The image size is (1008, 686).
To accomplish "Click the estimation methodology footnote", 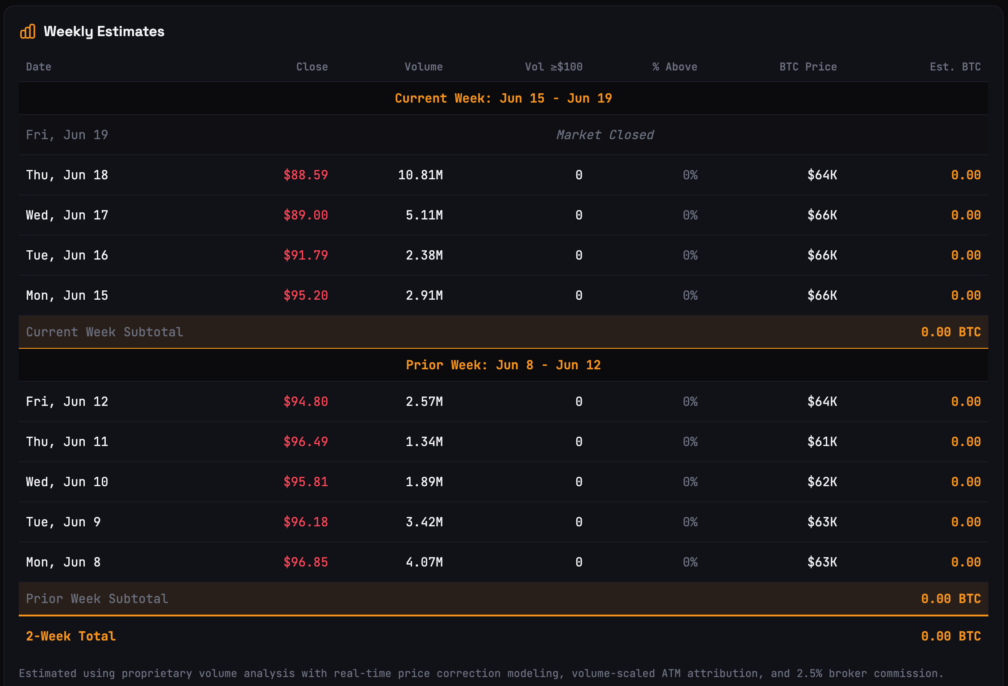I will click(x=481, y=673).
